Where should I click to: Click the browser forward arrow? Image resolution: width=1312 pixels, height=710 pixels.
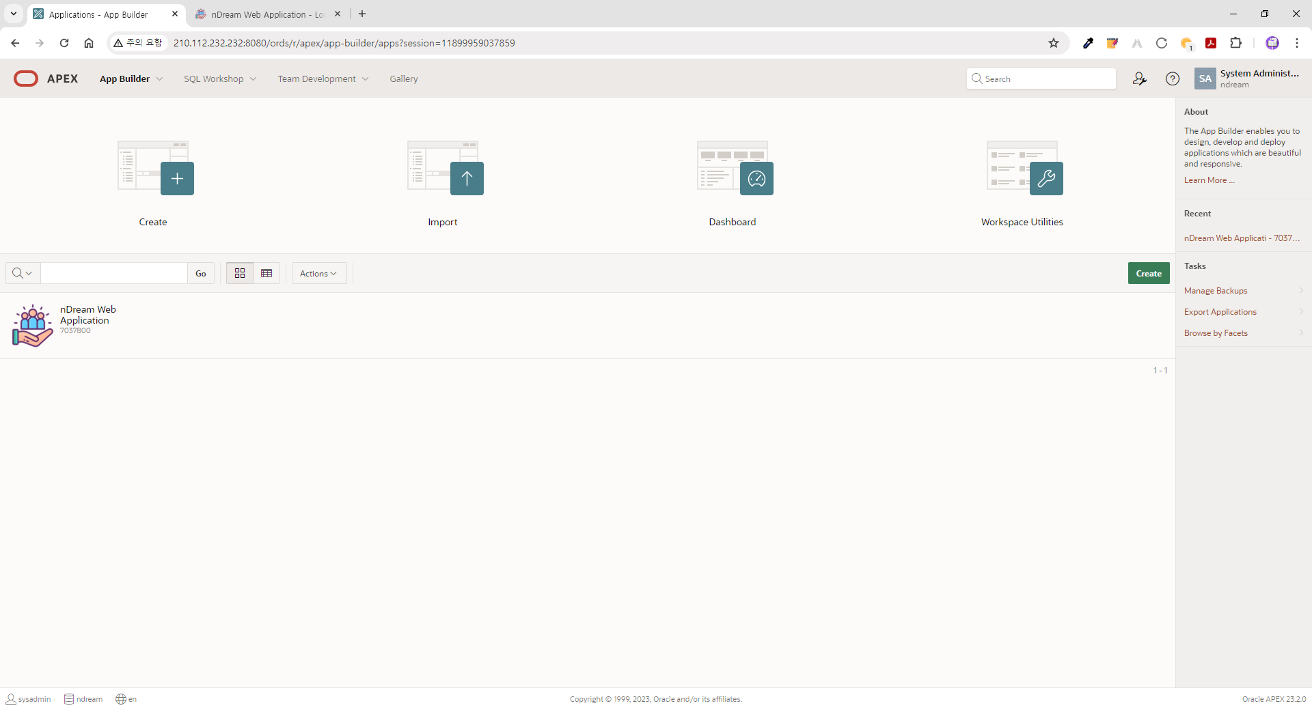[x=40, y=43]
